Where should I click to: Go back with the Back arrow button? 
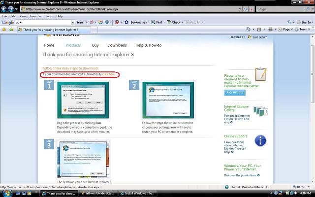4,9
